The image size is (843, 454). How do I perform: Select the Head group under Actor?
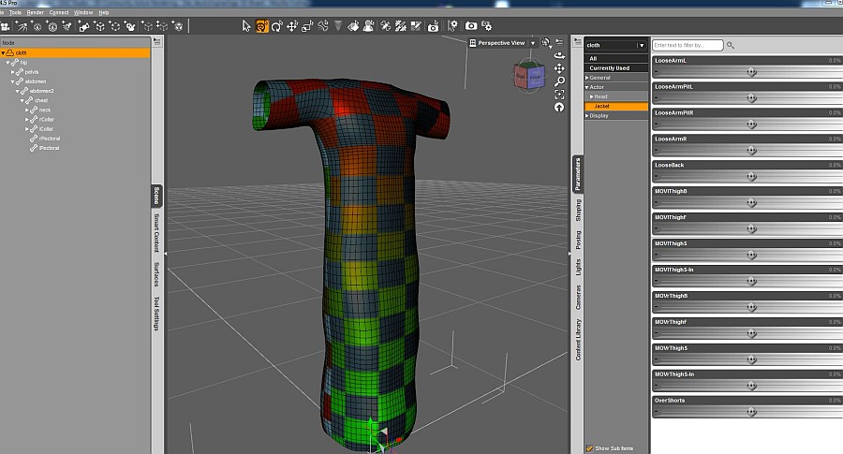616,96
